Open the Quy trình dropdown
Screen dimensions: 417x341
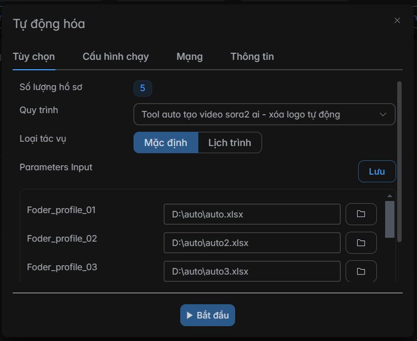click(x=264, y=114)
